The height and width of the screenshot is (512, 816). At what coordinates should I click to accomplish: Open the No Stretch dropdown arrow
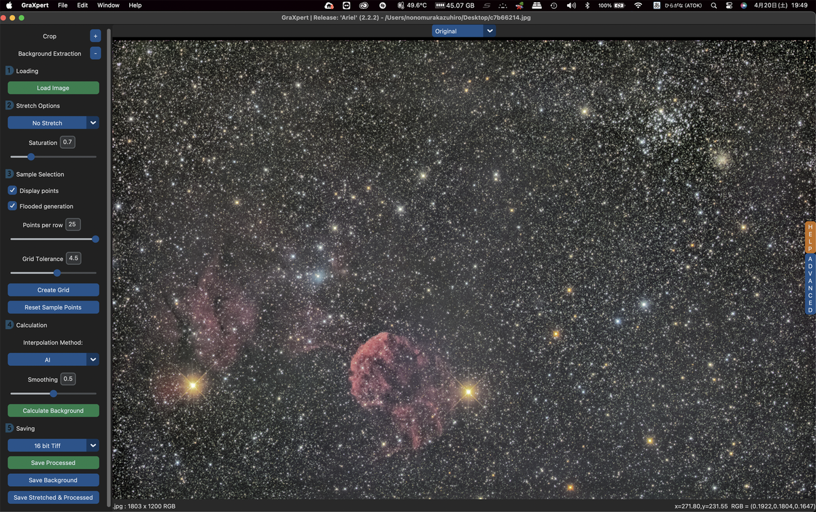(x=93, y=123)
